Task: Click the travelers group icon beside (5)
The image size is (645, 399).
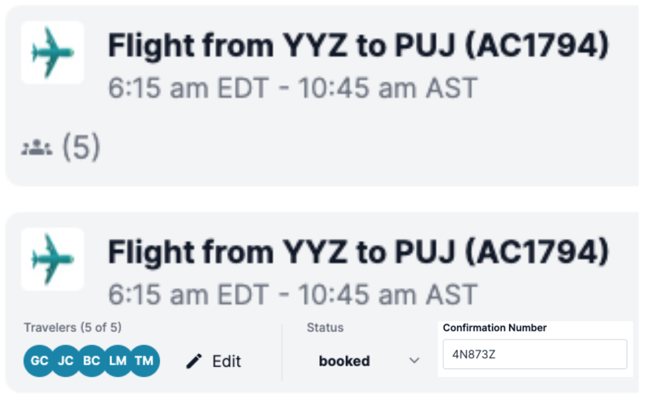Action: (37, 148)
